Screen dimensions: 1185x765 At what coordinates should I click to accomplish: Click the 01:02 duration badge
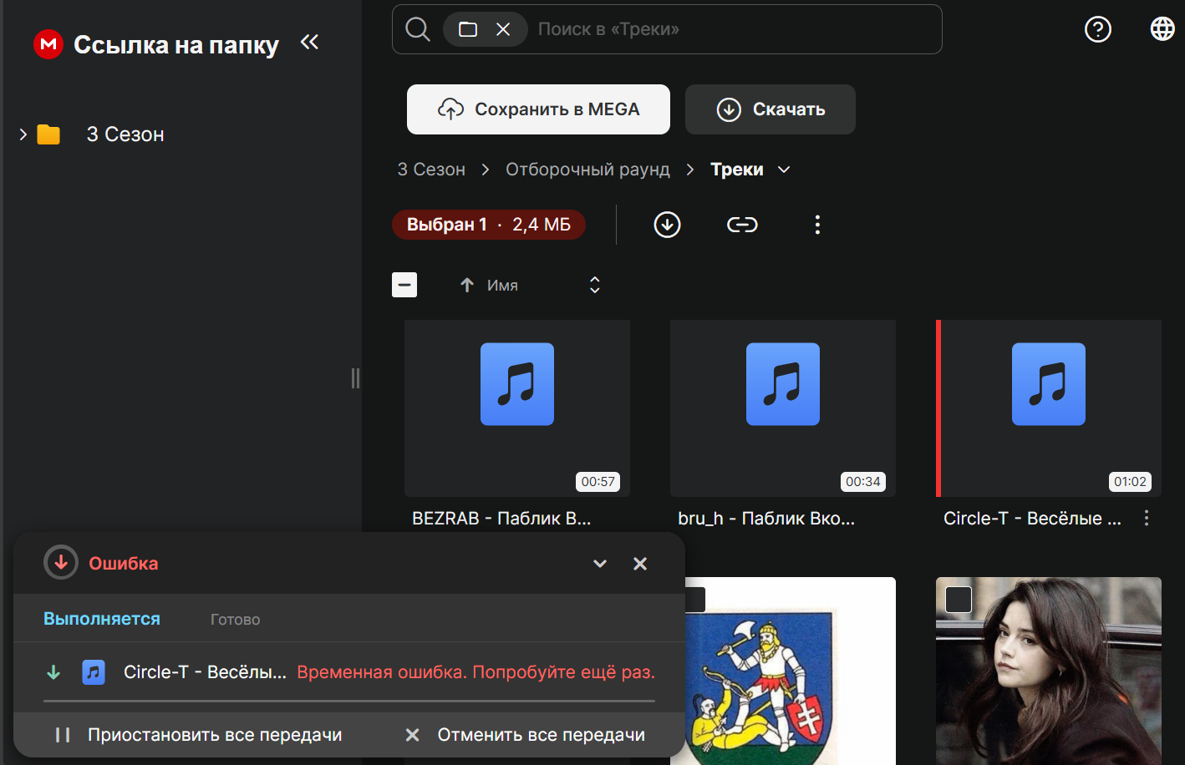1130,482
